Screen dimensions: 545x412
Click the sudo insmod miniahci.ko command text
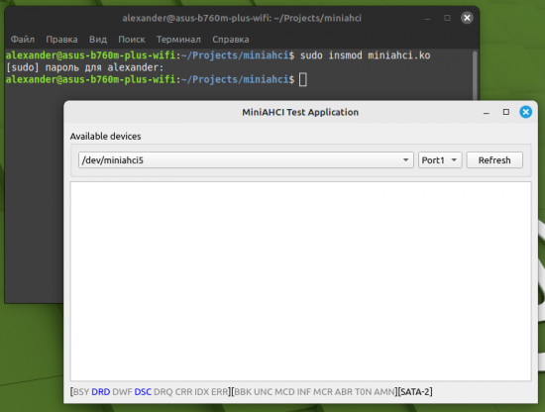365,55
